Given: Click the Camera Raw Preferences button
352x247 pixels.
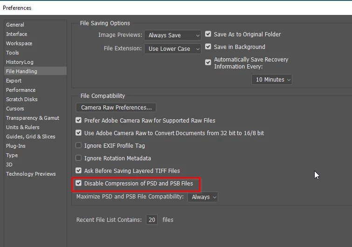Looking at the screenshot, I should point(116,108).
